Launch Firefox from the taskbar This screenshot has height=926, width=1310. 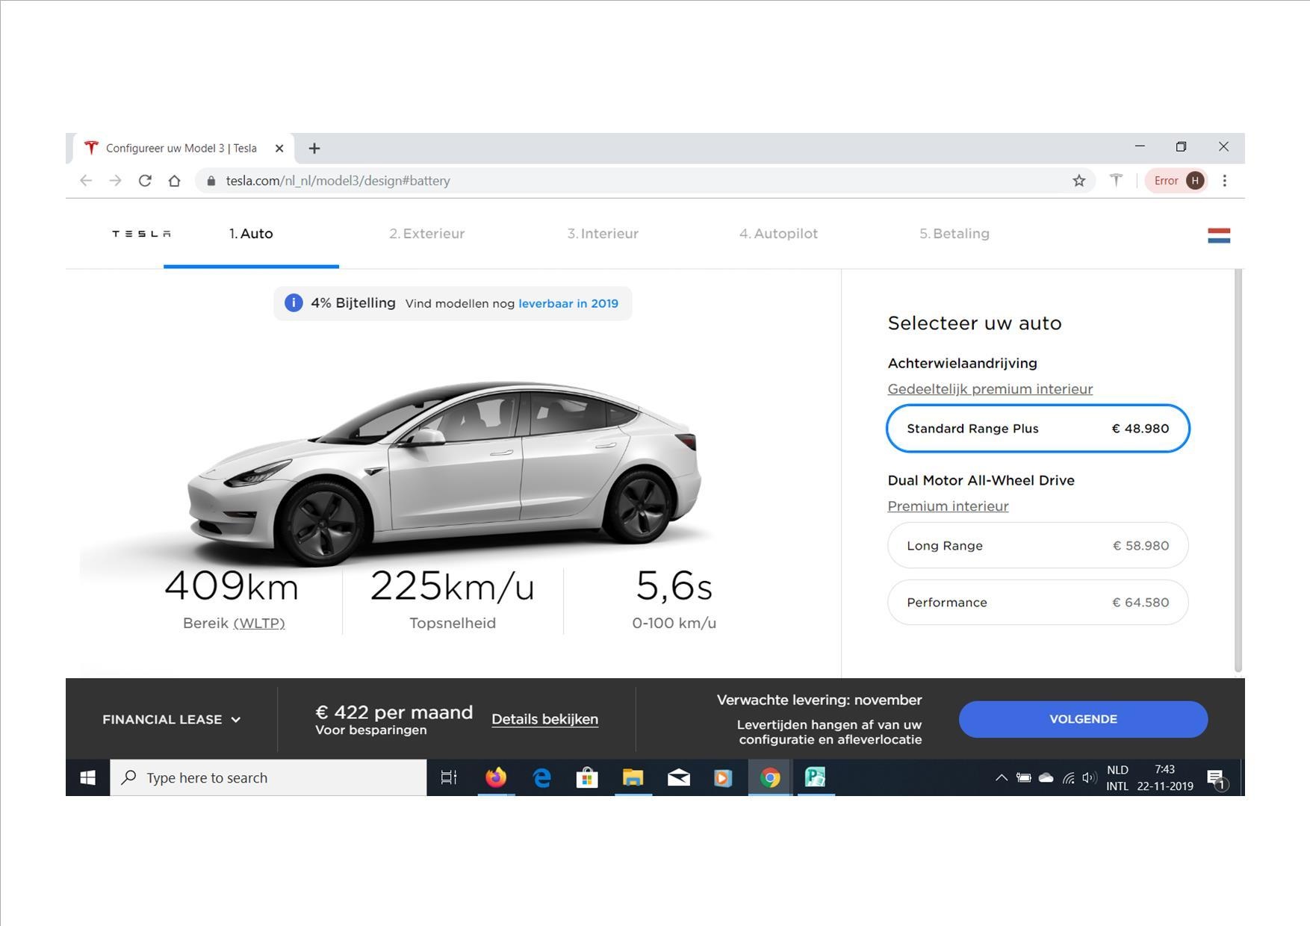[x=496, y=777]
